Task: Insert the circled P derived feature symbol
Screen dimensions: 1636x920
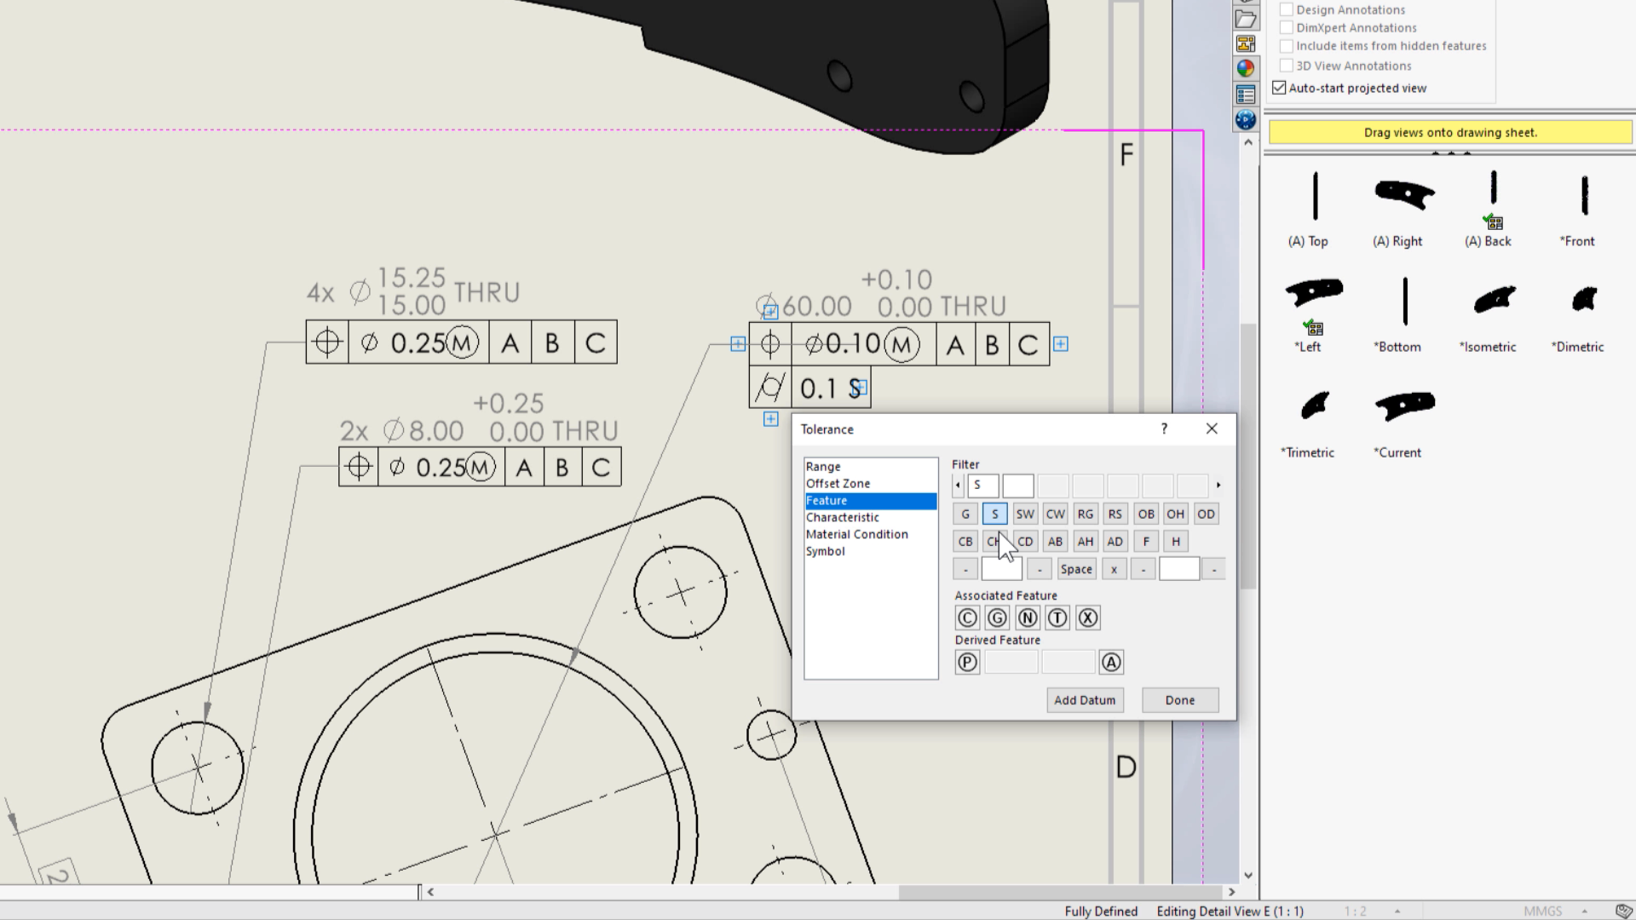Action: 967,663
